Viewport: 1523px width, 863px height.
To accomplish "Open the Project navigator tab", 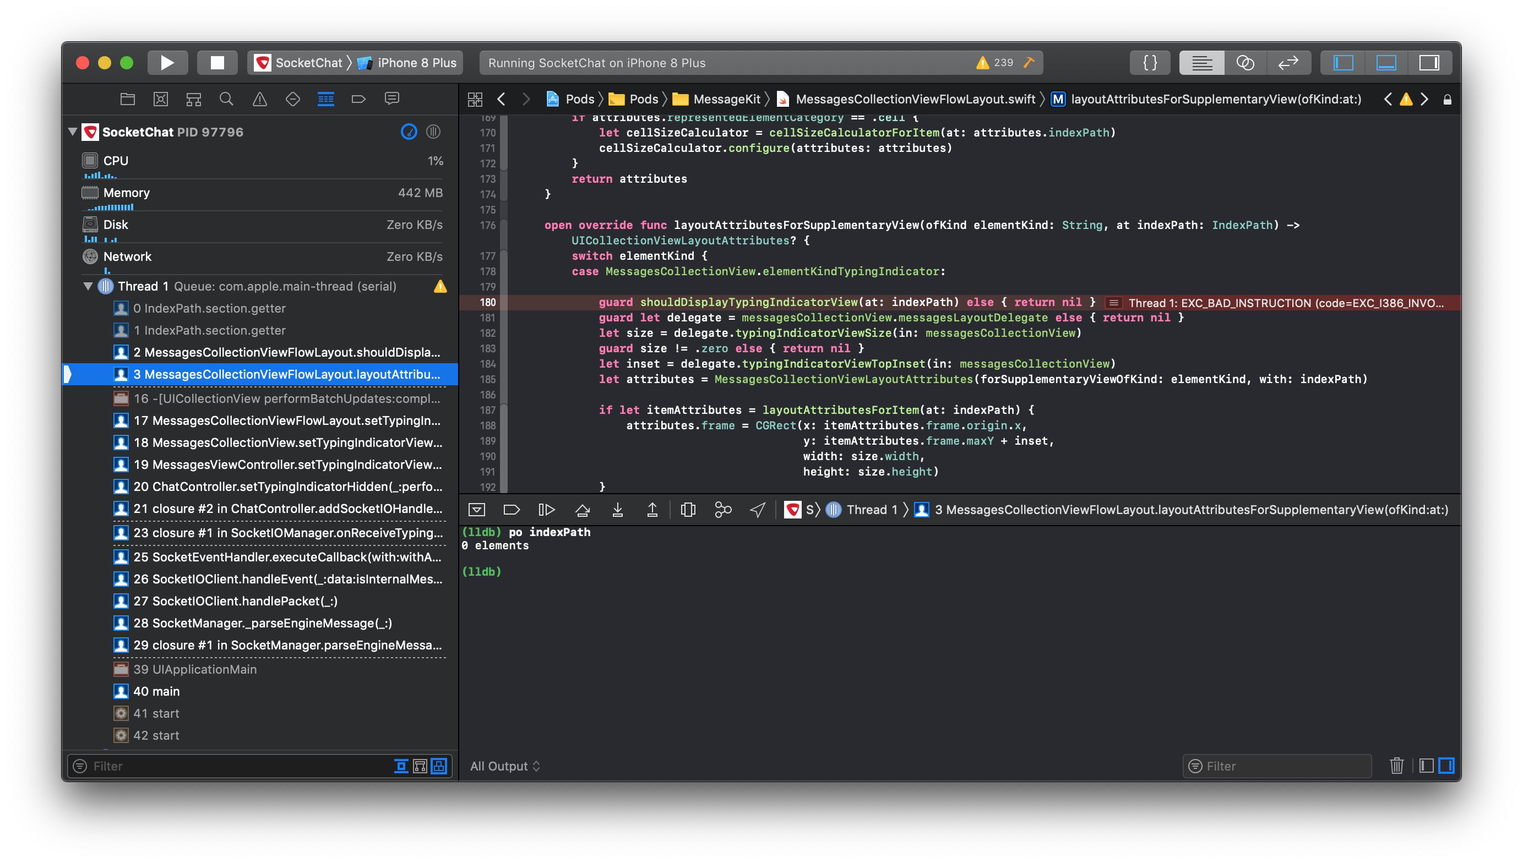I will [x=127, y=99].
